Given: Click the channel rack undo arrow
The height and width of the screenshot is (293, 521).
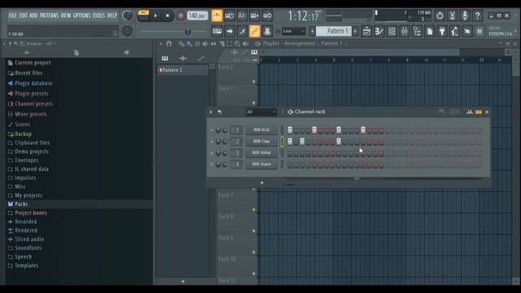Looking at the screenshot, I should tap(219, 112).
